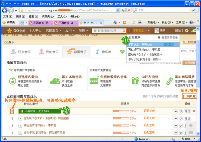Screen dimensions: 201x142
Task: Click the [退出] logout link
Action: (179, 31)
